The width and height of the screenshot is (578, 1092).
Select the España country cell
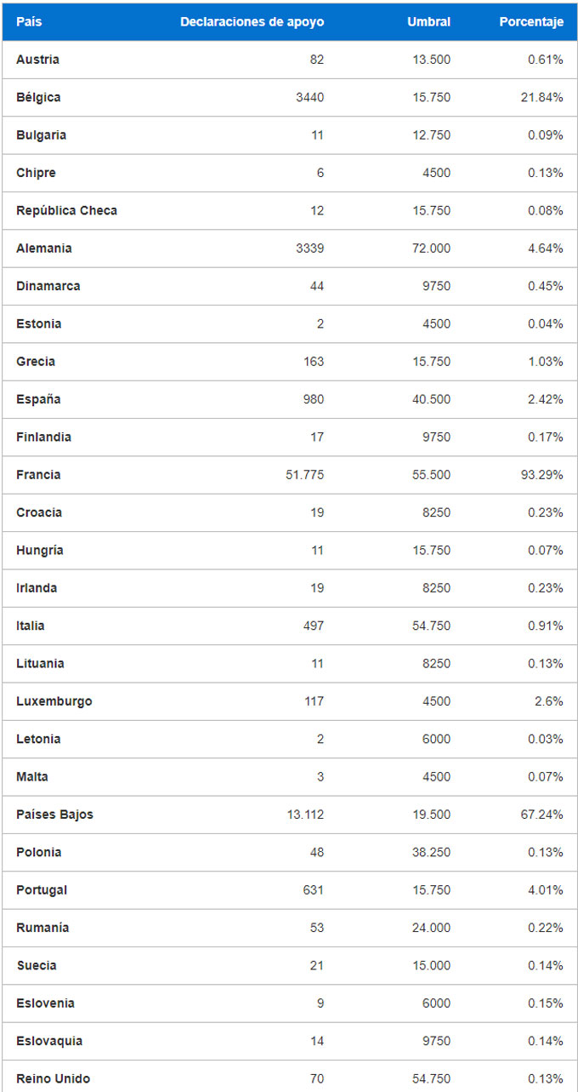pyautogui.click(x=38, y=399)
